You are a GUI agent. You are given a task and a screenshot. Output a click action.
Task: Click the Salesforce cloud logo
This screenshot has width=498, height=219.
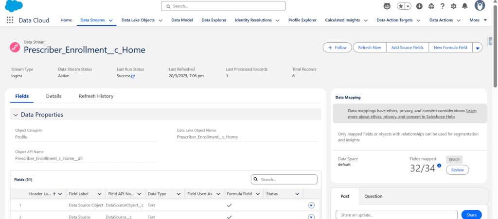(14, 6)
